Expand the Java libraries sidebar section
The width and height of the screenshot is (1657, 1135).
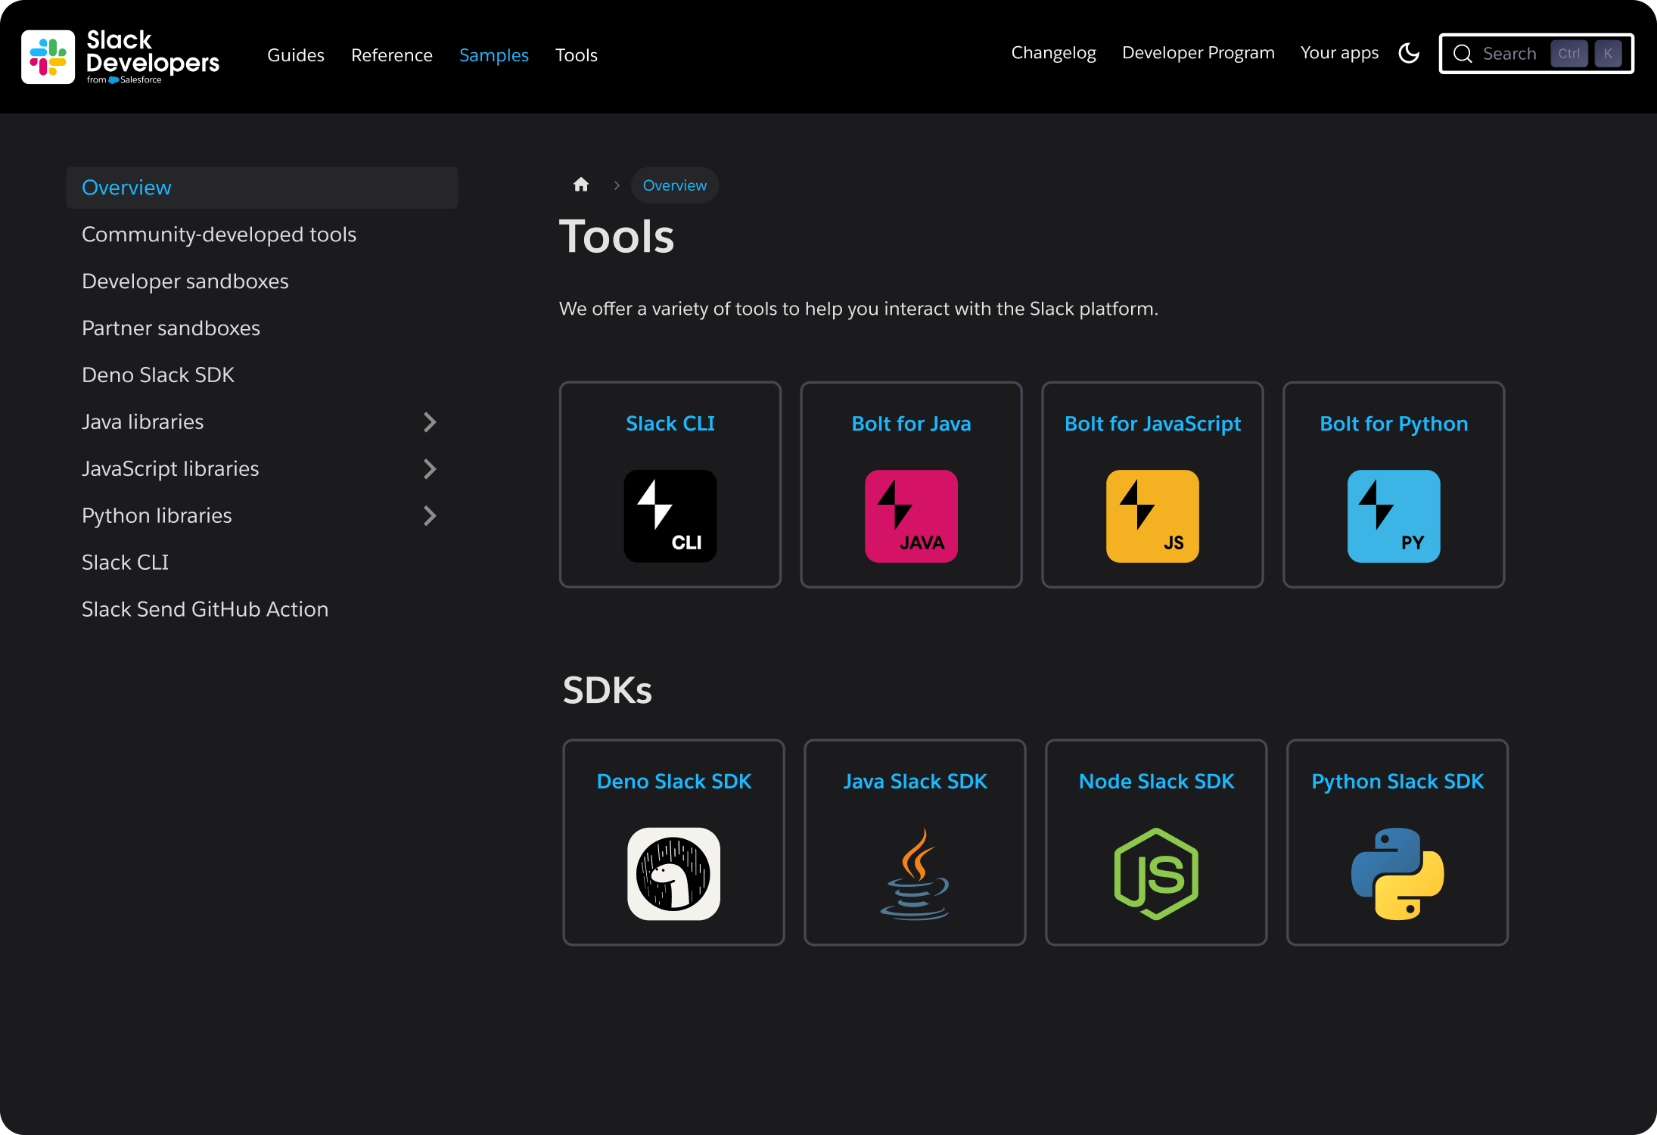430,421
